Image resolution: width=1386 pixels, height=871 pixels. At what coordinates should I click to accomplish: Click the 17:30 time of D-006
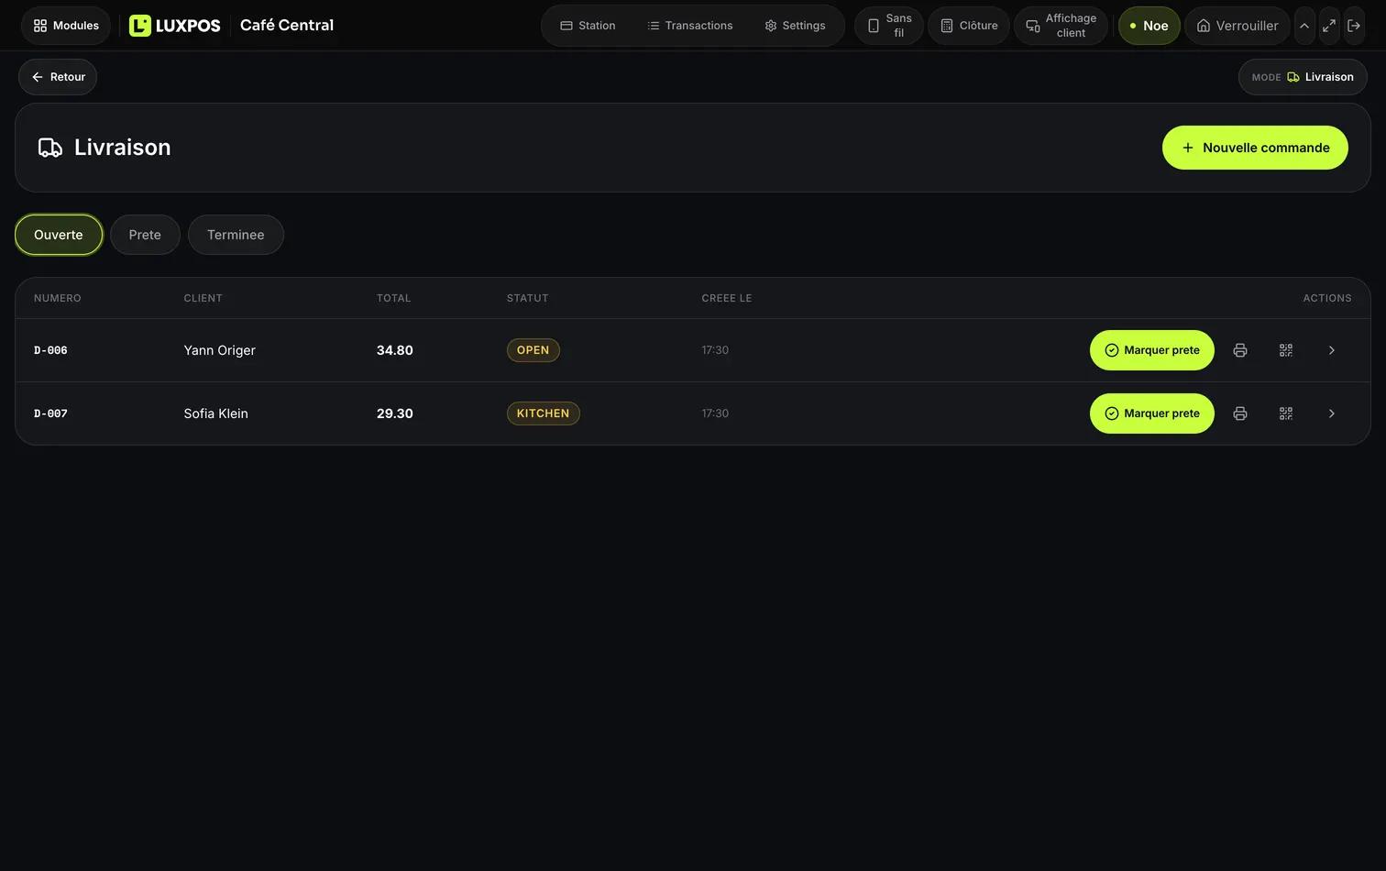[x=715, y=350]
